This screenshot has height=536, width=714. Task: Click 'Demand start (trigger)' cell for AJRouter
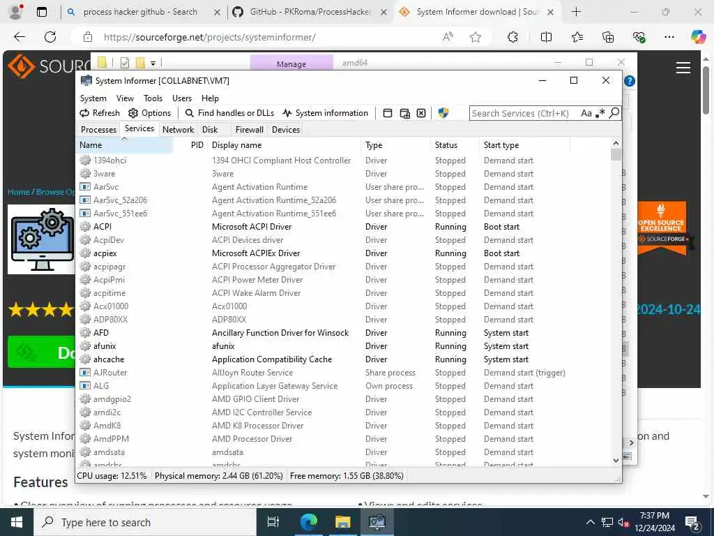[x=524, y=373]
